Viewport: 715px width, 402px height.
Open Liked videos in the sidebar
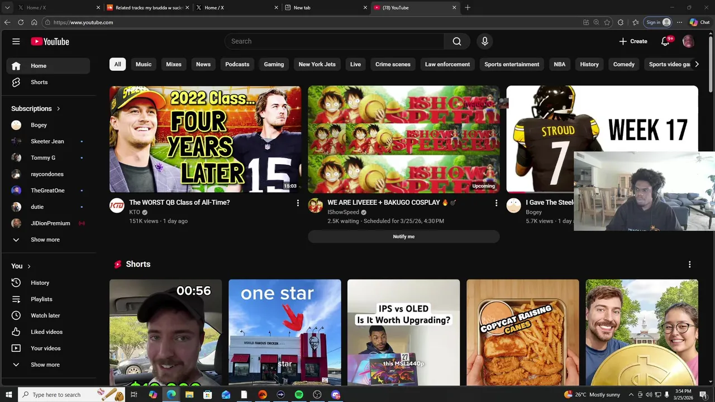tap(48, 332)
